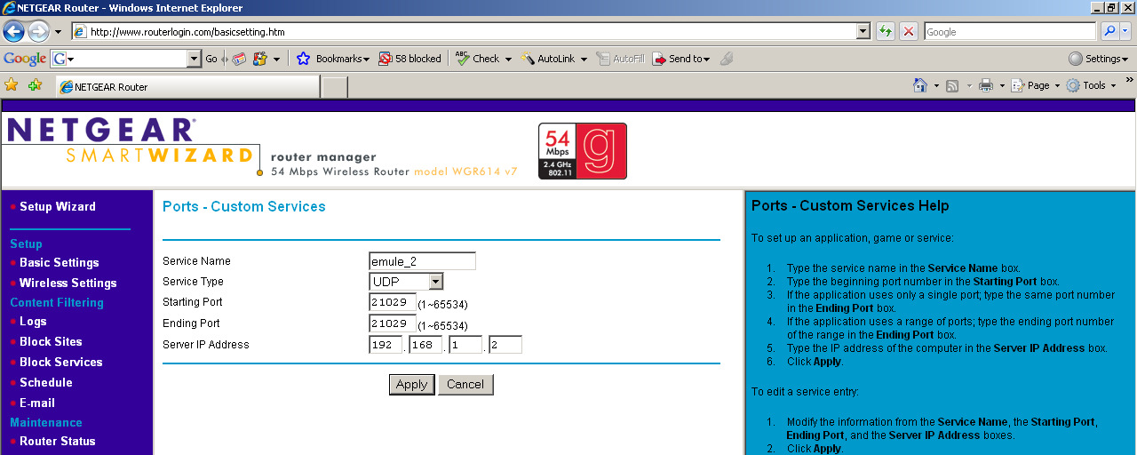Click the Home page icon
1137x455 pixels.
tap(920, 85)
